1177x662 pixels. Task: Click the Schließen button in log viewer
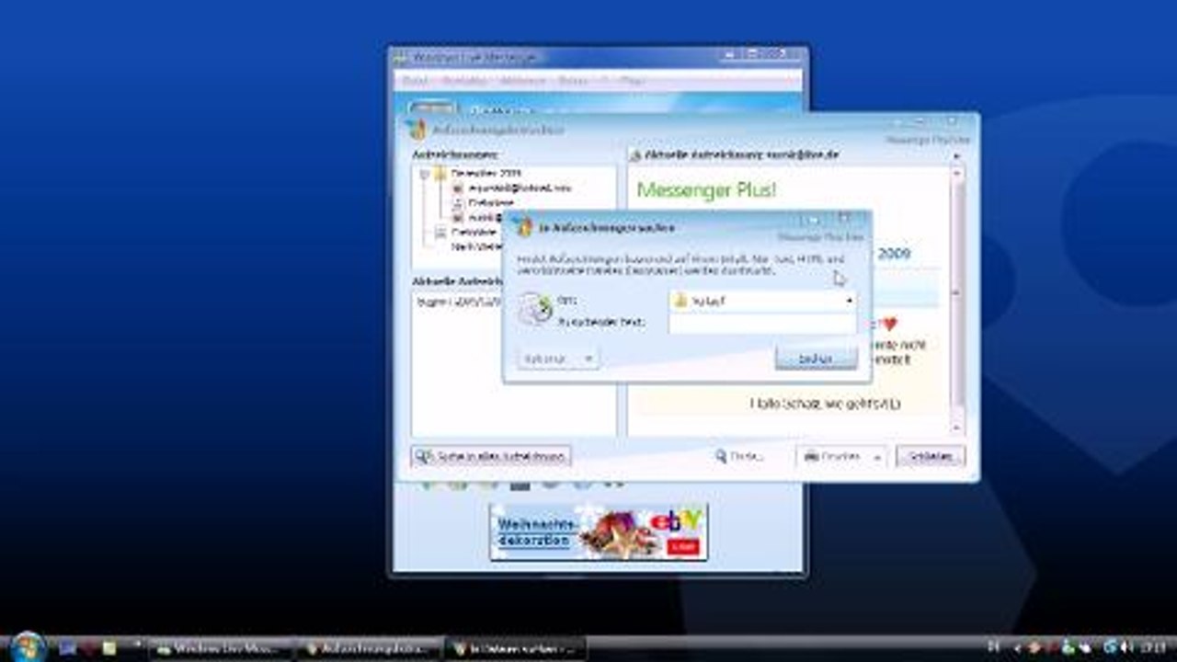coord(930,456)
